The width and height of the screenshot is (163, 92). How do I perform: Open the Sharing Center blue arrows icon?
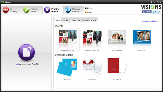(x=68, y=10)
